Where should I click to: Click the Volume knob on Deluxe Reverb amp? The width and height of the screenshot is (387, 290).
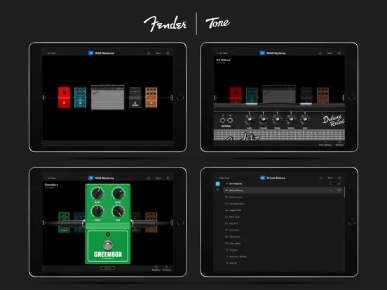[263, 119]
